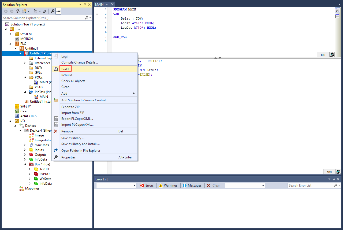
Task: Toggle the Messages filter in Error List
Action: tap(192, 186)
